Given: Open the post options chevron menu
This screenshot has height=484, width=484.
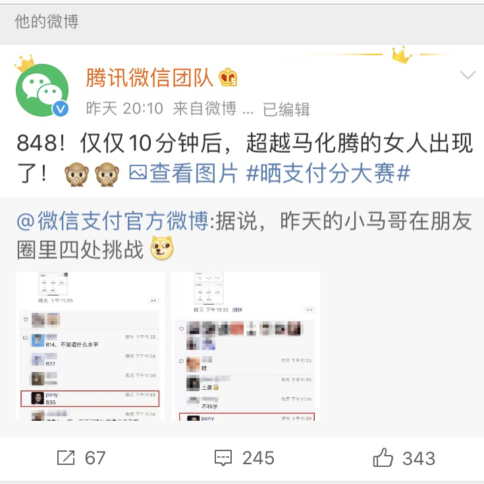Looking at the screenshot, I should [x=468, y=75].
